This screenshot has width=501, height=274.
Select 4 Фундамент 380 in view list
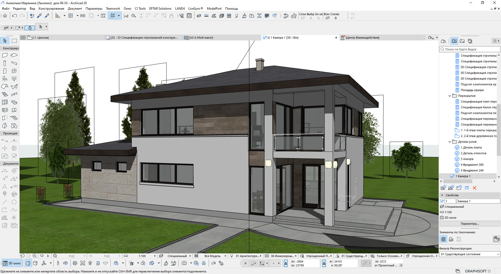(472, 165)
